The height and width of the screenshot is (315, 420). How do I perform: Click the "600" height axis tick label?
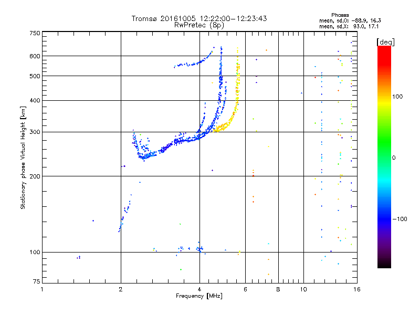click(x=35, y=56)
